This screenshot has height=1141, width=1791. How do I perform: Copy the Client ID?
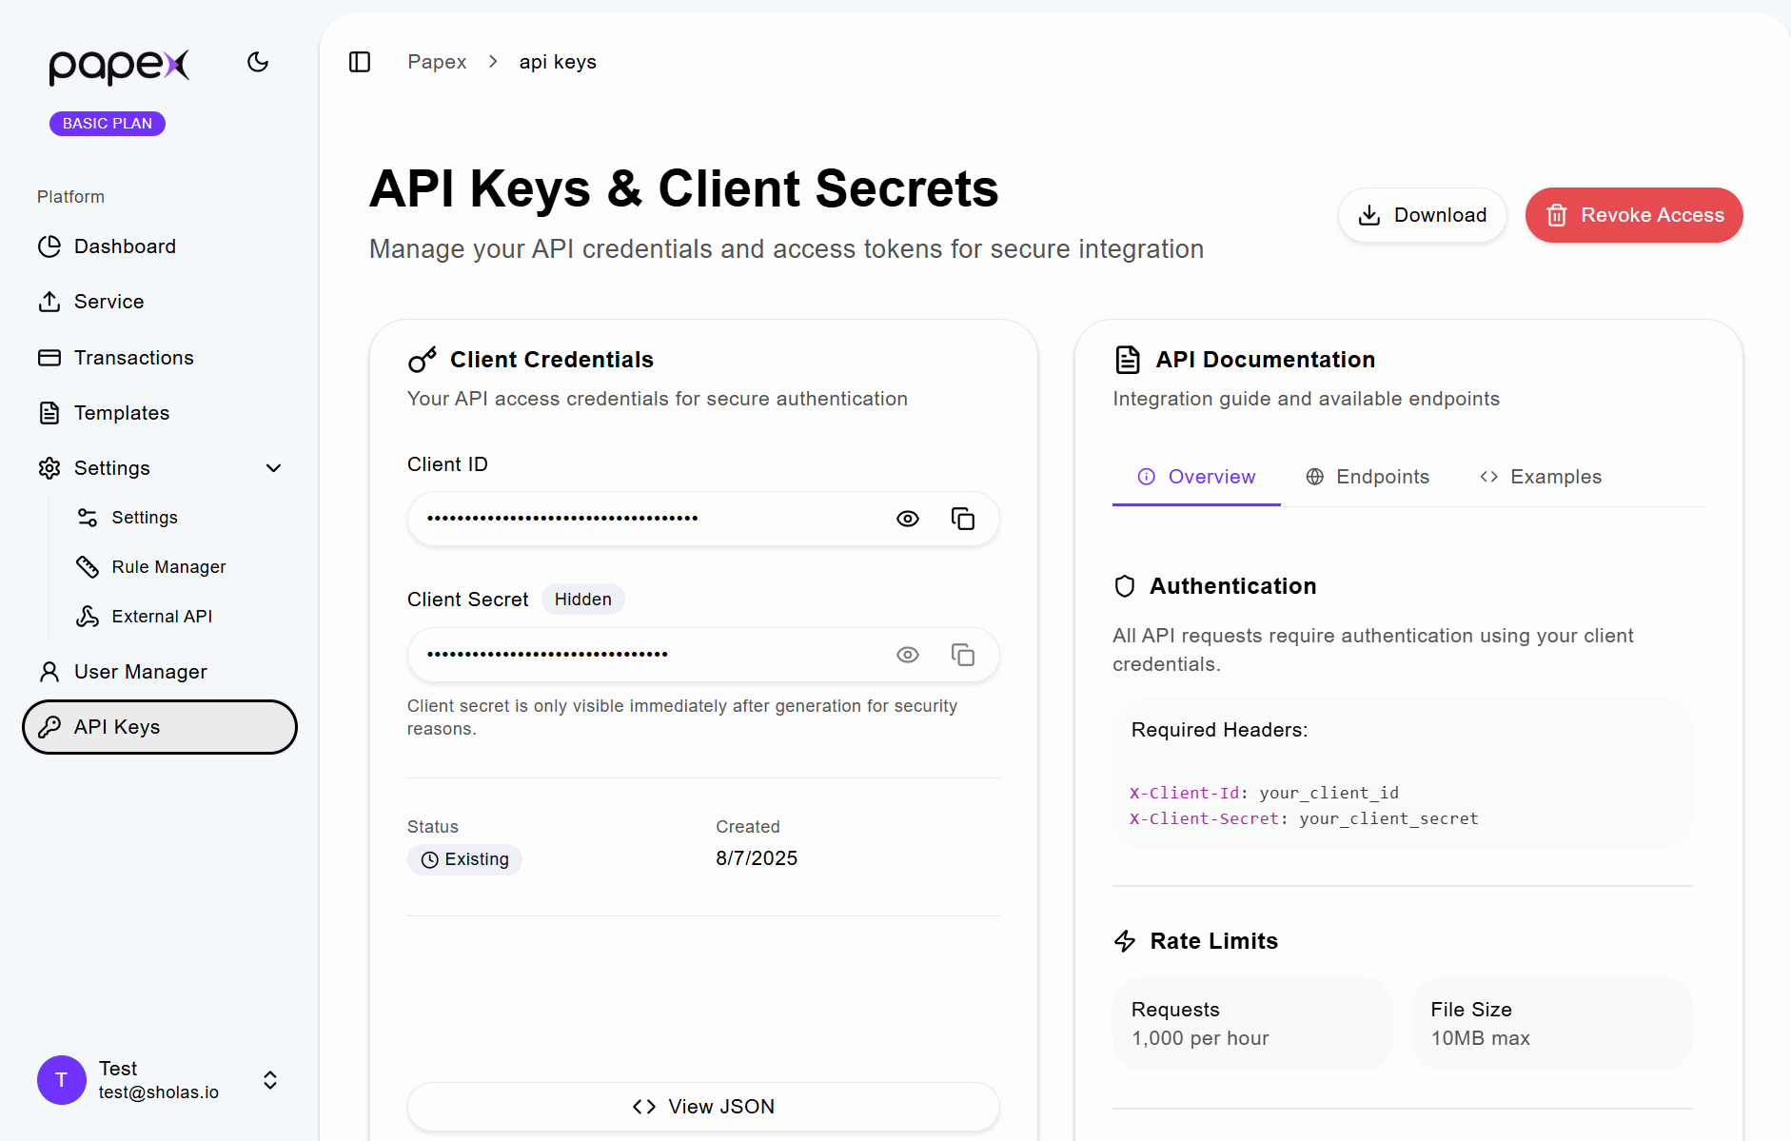[963, 519]
